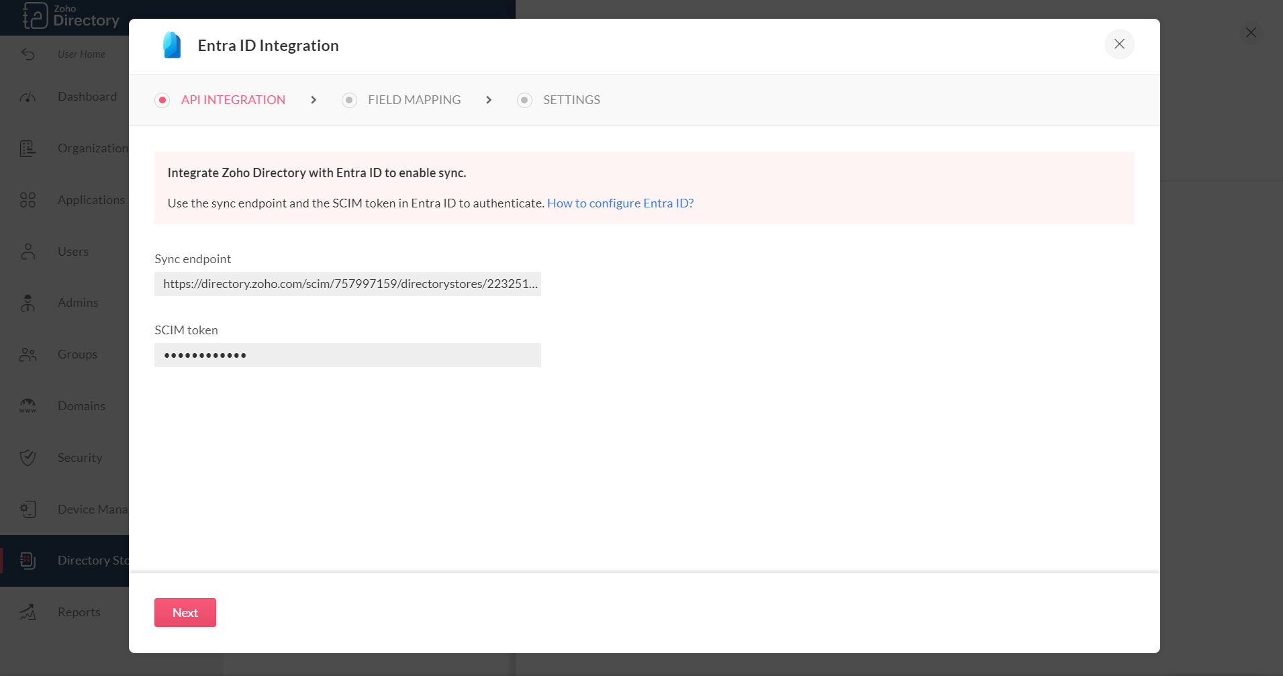Image resolution: width=1283 pixels, height=676 pixels.
Task: Open Domains in the sidebar
Action: coord(81,406)
